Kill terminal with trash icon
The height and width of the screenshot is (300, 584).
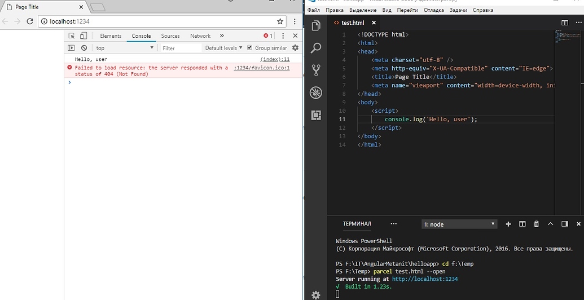tap(537, 224)
